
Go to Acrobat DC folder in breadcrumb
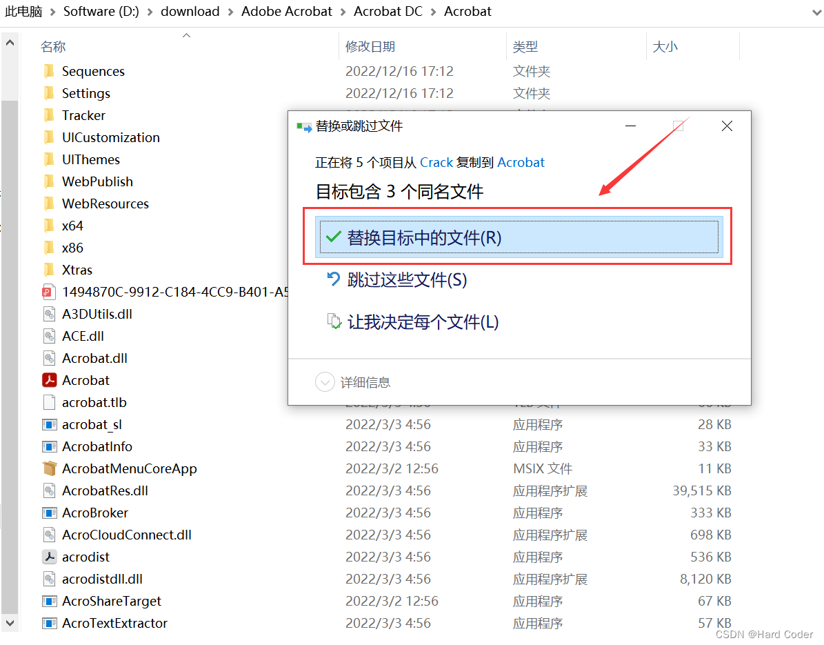(x=388, y=12)
